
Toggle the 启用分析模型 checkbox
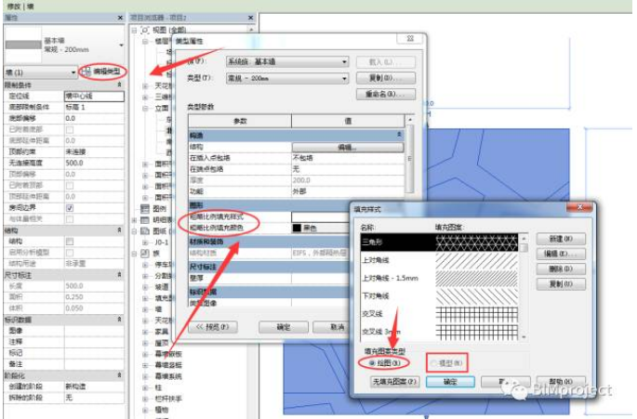(70, 253)
